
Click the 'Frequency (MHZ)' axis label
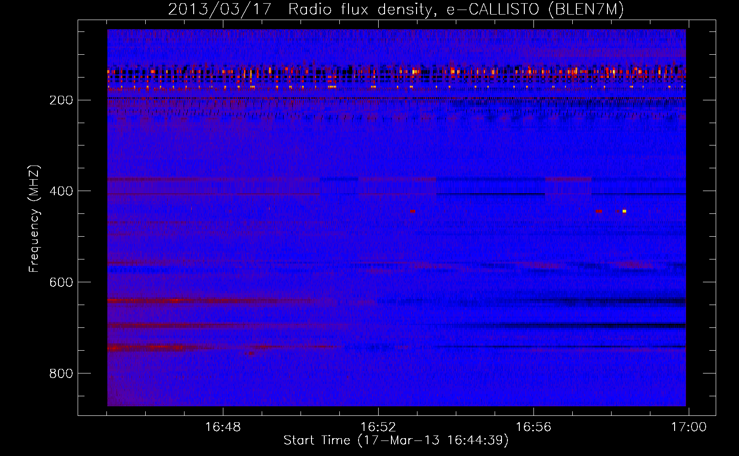pos(34,218)
